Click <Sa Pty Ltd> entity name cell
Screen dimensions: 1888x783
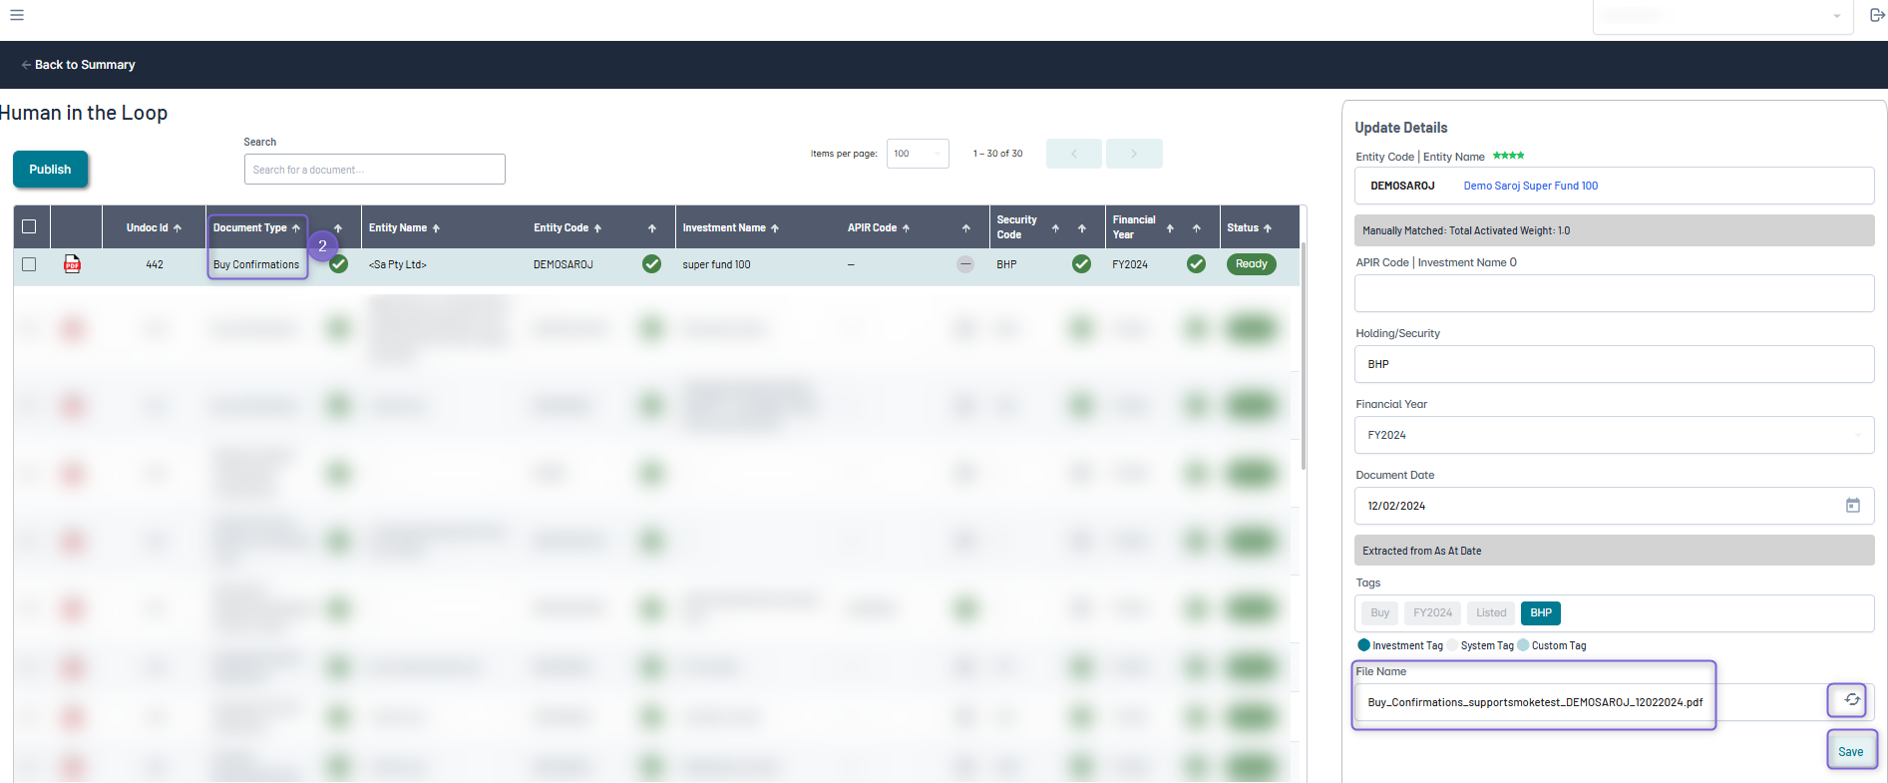click(x=397, y=264)
